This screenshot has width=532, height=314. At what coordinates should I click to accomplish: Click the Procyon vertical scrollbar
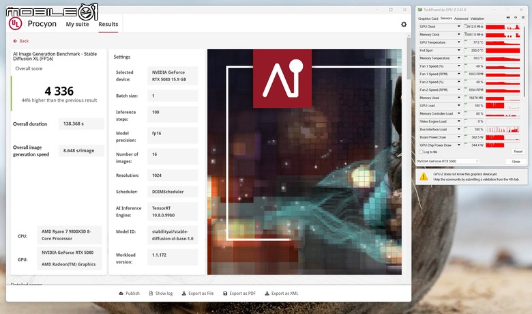point(409,58)
